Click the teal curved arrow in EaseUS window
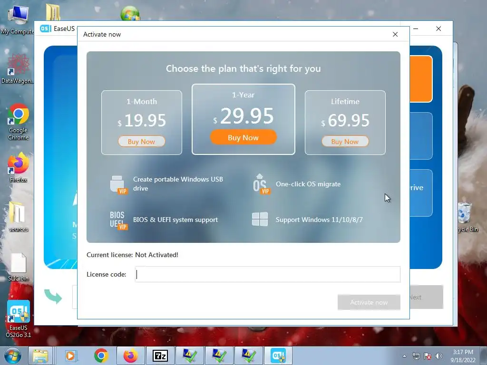The height and width of the screenshot is (365, 487). click(x=53, y=296)
